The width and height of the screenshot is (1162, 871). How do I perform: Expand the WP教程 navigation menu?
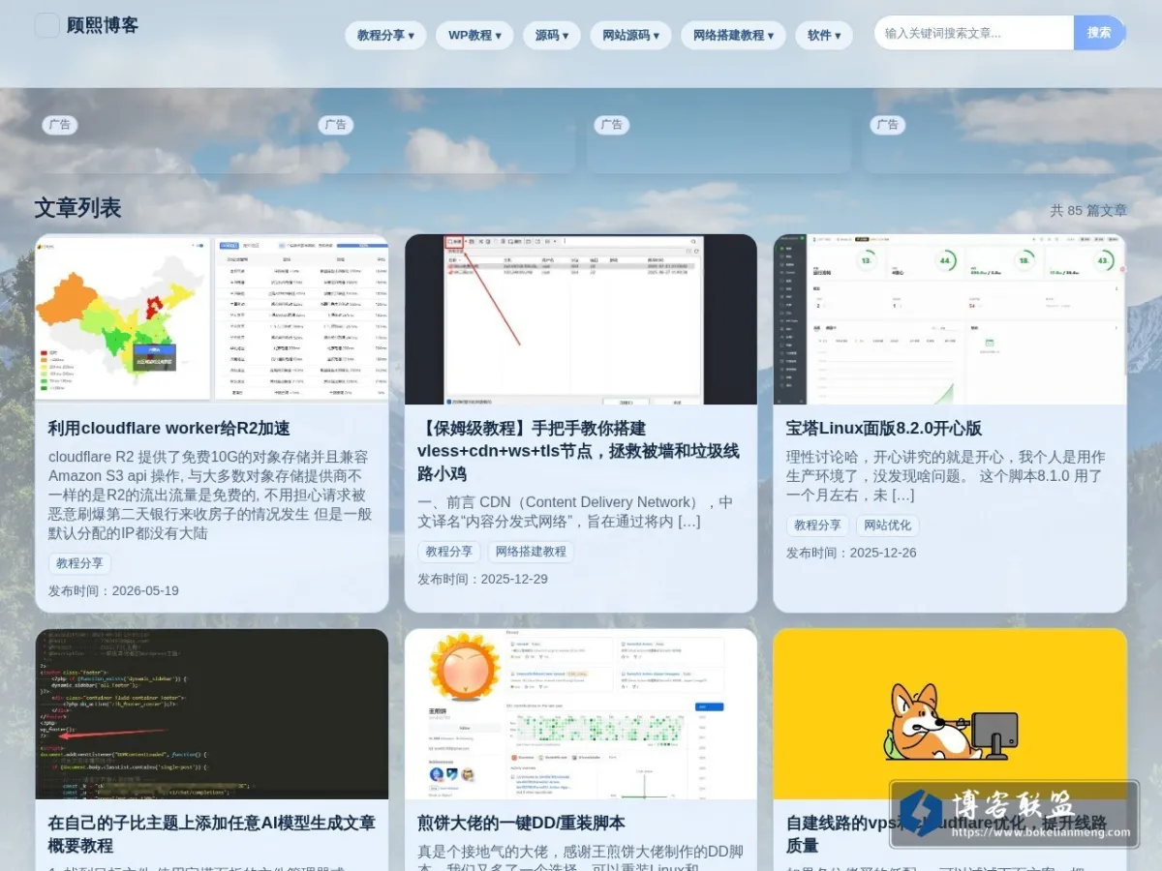(474, 35)
